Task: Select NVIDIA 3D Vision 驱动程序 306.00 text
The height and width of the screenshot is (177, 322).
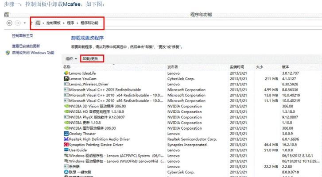Action: tap(97, 106)
